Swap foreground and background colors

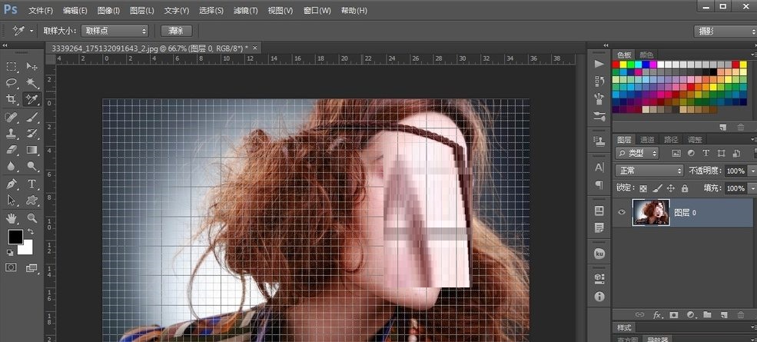[31, 232]
